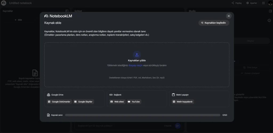Click the Özet belge option in Studio
Screen dimensions: 273x133
click(251, 67)
